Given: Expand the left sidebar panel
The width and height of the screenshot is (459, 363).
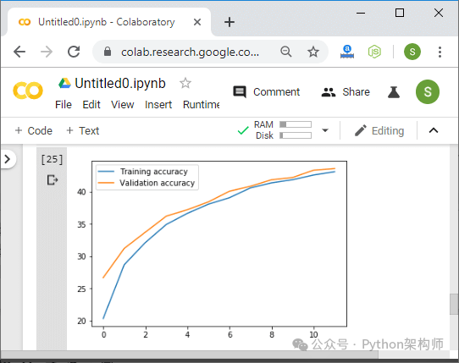Looking at the screenshot, I should (8, 159).
